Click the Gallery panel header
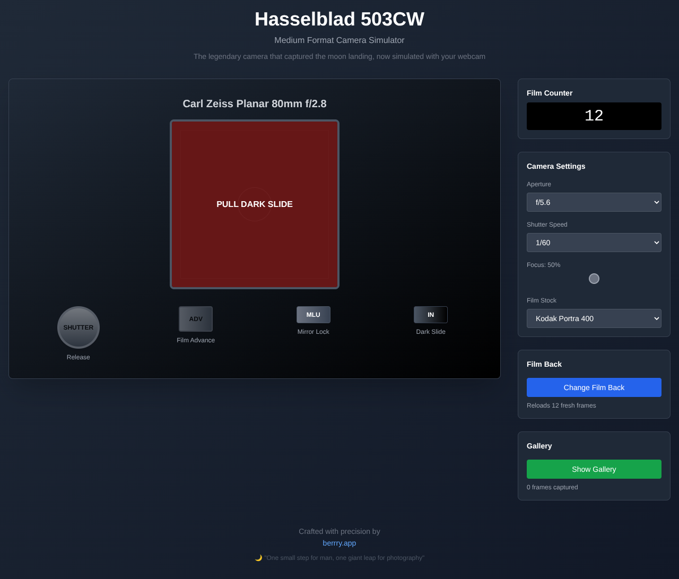 point(539,446)
